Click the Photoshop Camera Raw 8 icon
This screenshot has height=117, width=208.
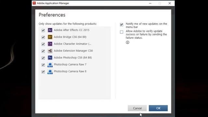point(50,71)
